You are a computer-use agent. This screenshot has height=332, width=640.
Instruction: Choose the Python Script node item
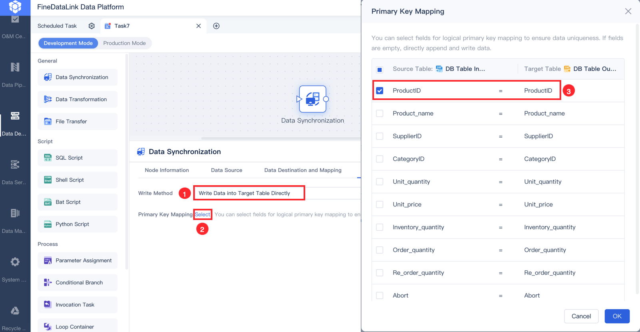(78, 224)
